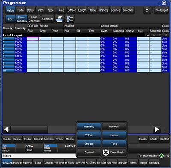Click the Prism parameter button
171x168 pixels.
click(59, 139)
